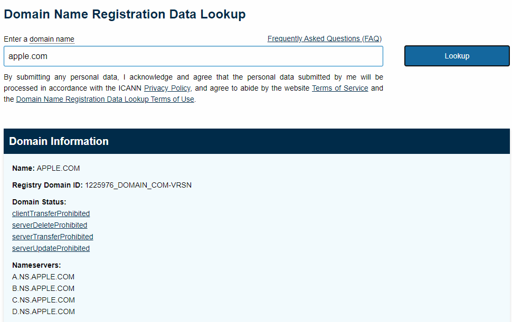Click the Domain Status label

(x=39, y=202)
